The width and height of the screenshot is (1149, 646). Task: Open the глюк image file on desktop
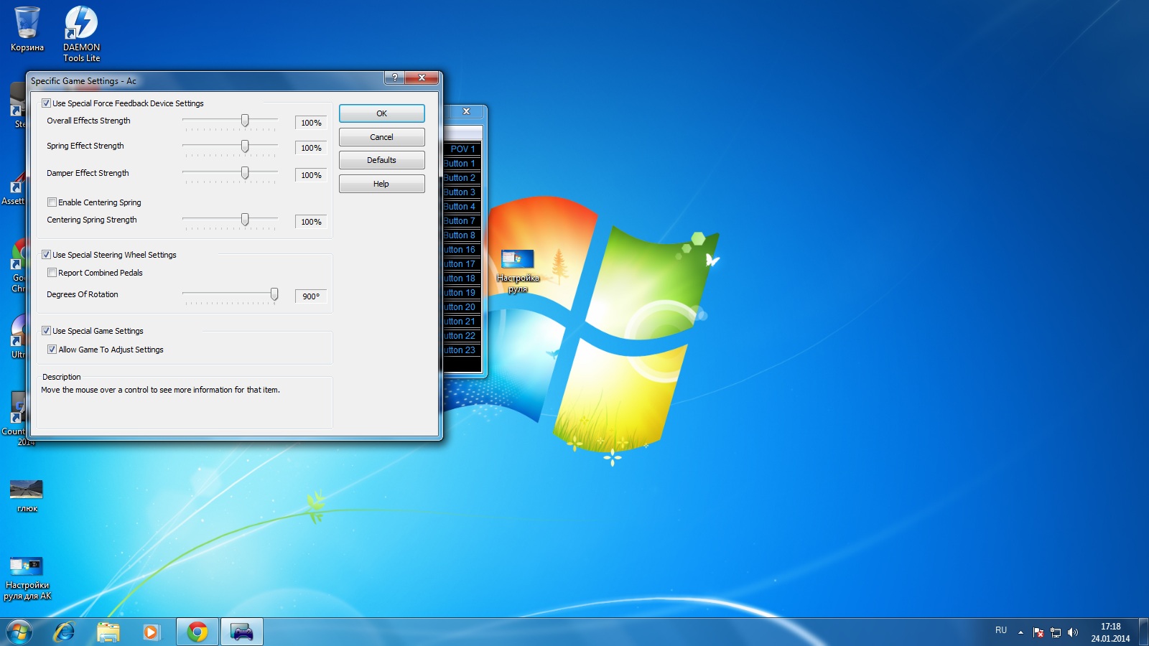coord(27,495)
